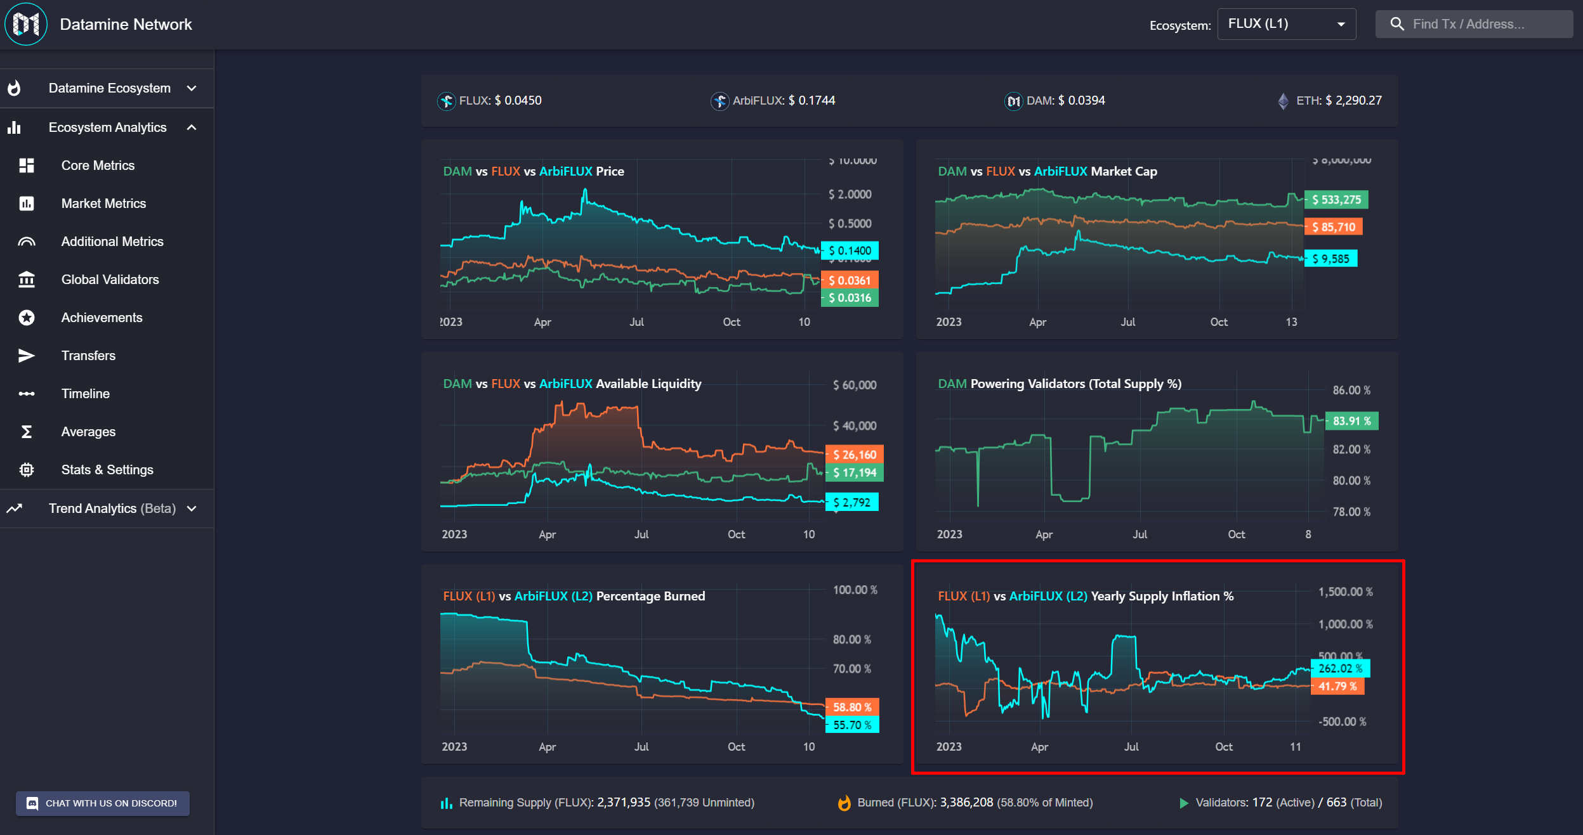Select Transfers in sidebar
The width and height of the screenshot is (1583, 835).
107,356
